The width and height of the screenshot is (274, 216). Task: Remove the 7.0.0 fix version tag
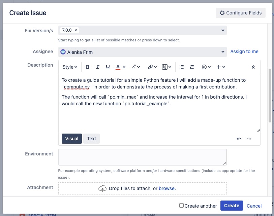click(x=76, y=30)
